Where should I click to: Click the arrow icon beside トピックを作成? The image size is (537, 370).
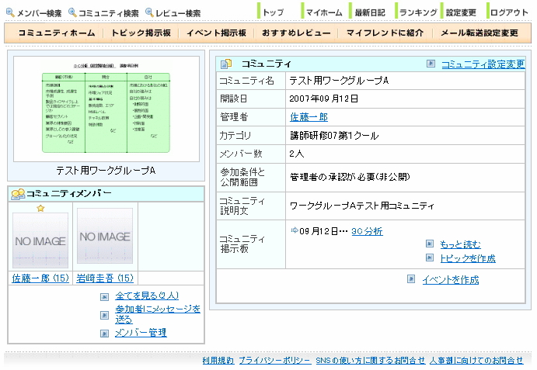pyautogui.click(x=430, y=258)
